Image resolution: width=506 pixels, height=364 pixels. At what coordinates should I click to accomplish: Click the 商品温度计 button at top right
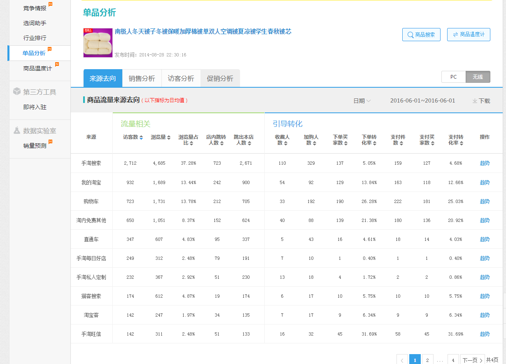[x=469, y=35]
